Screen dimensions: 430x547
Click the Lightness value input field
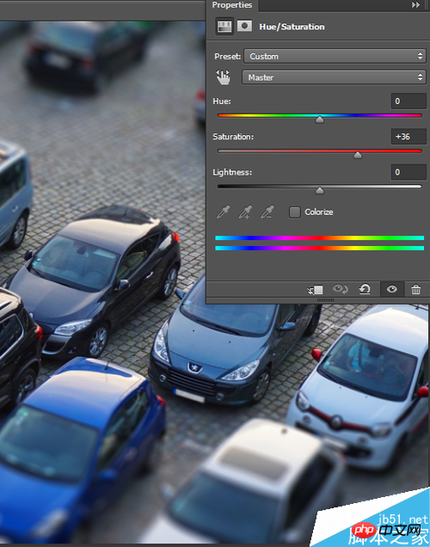[408, 172]
